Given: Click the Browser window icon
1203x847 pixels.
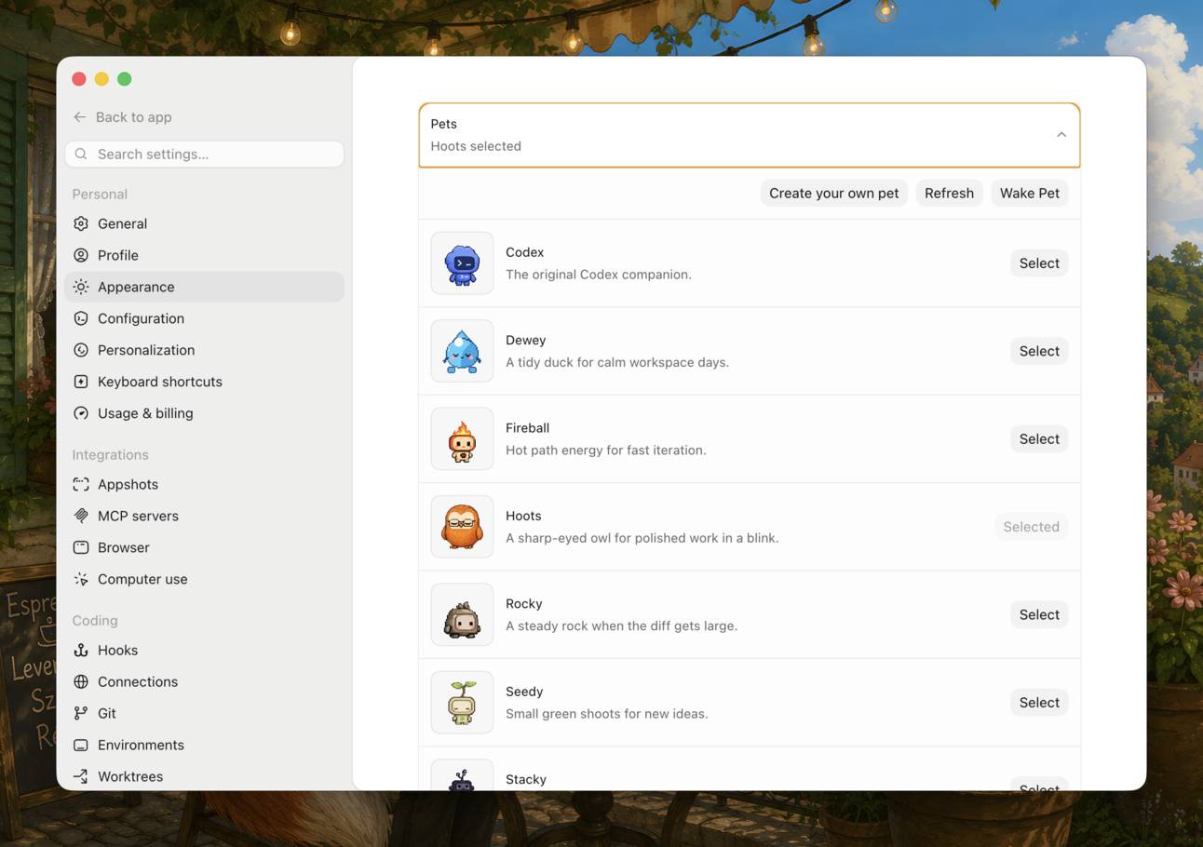Looking at the screenshot, I should pos(81,547).
